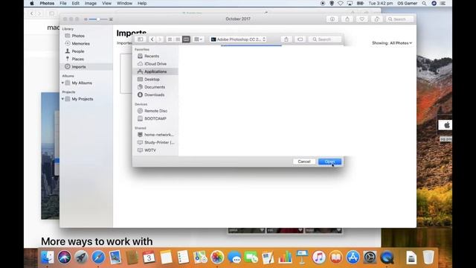
Task: Open item arrangement dropdown in file dialog
Action: [199, 39]
